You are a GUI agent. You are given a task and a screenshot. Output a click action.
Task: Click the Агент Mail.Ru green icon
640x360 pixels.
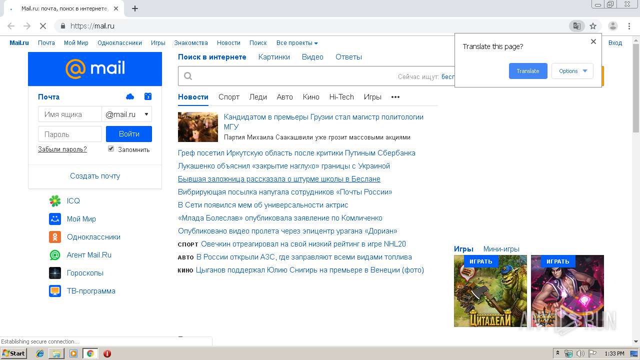pos(55,255)
